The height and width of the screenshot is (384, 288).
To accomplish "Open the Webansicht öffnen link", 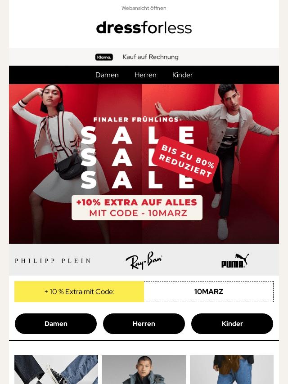I will (x=144, y=8).
